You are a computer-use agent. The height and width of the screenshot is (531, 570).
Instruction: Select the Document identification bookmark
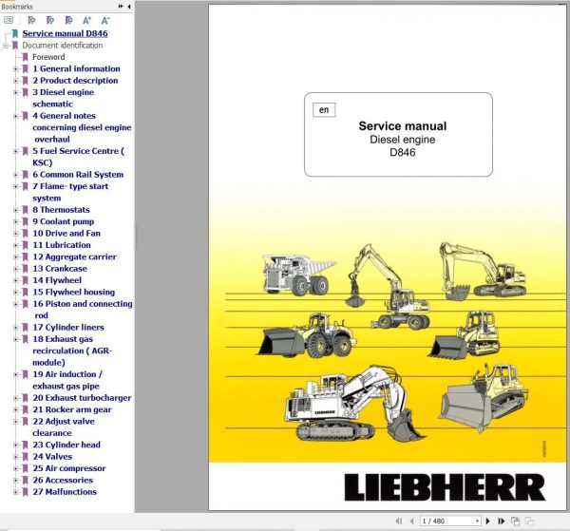62,46
